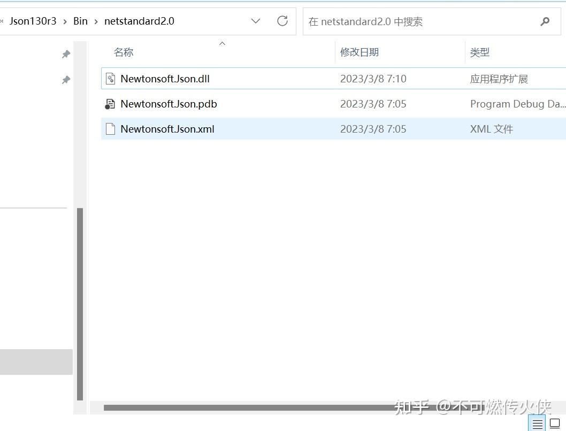The image size is (566, 431).
Task: Click the upper pin icon in the sidebar
Action: tap(66, 53)
